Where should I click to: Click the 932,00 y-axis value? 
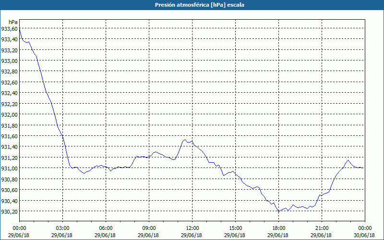[x=9, y=115]
